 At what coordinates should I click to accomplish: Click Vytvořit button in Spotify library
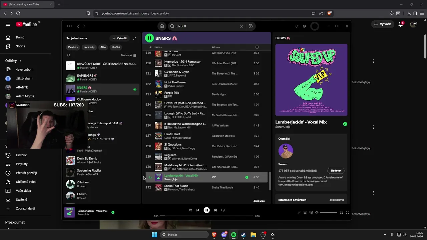click(120, 38)
